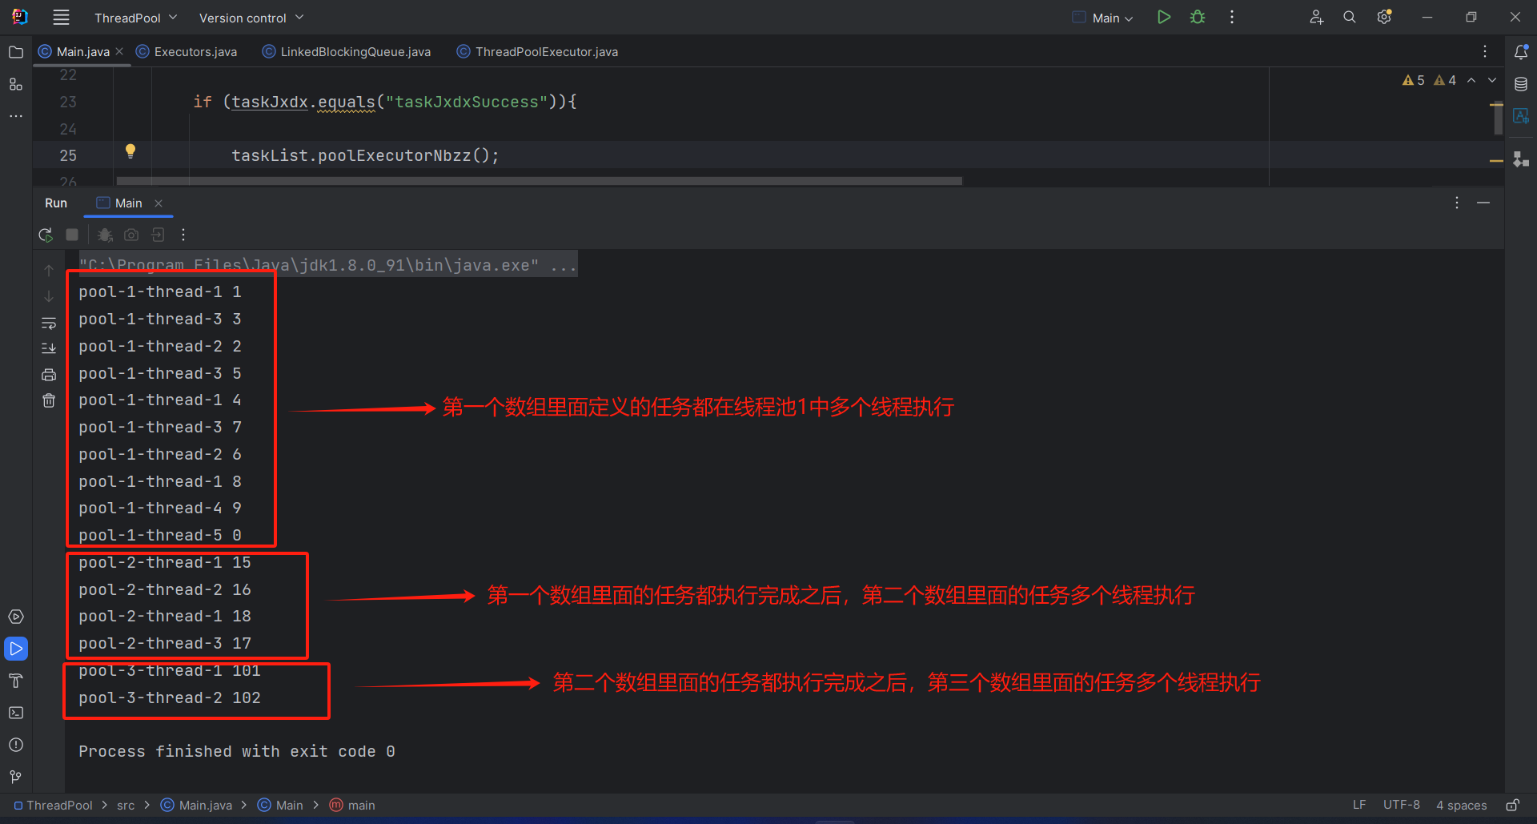Click the editor horizontal scrollbar

pyautogui.click(x=540, y=181)
